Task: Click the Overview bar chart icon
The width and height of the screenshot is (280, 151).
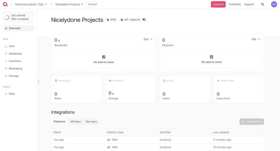Action: 6,28
